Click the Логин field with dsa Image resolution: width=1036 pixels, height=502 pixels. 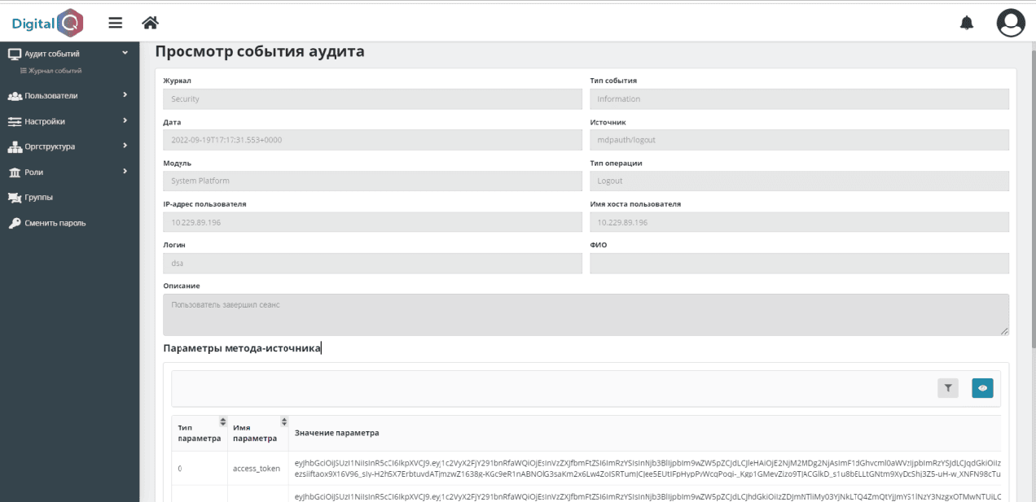click(x=372, y=264)
